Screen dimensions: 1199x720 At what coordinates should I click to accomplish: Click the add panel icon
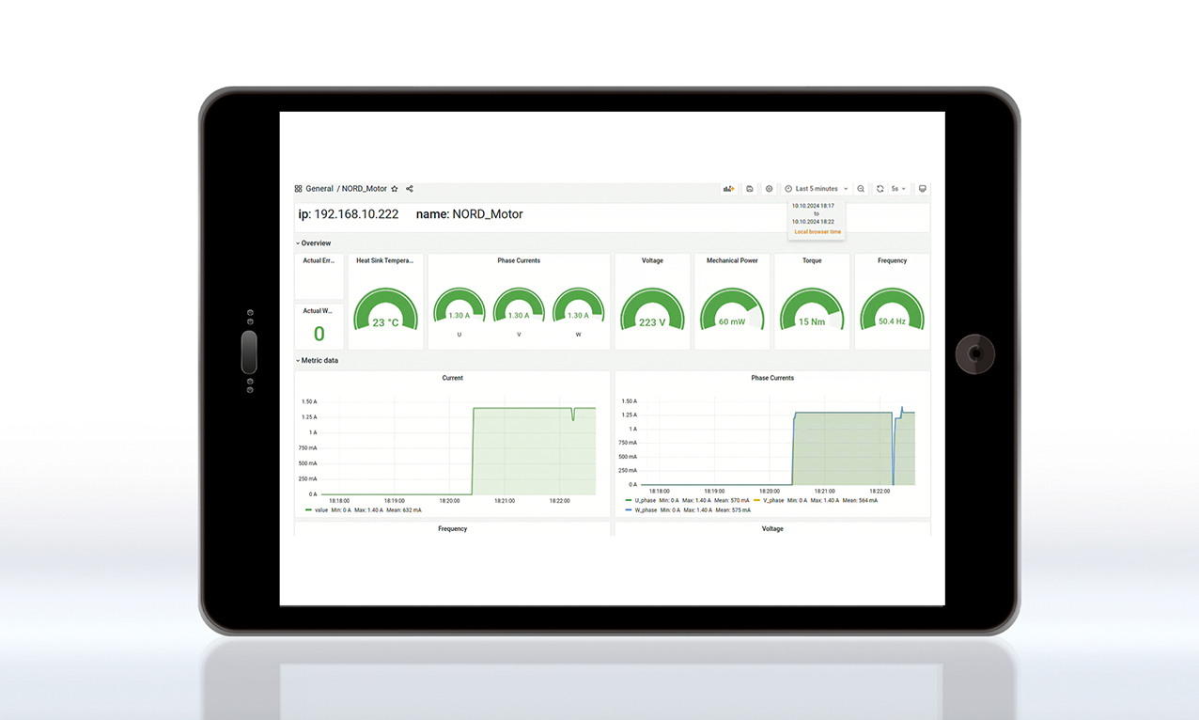coord(728,188)
